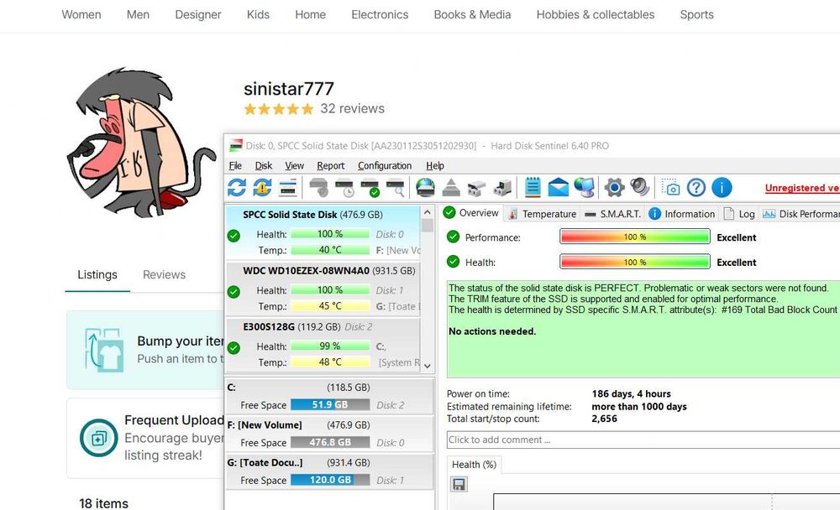Screen dimensions: 840x510
Task: Click the disk list panel toolbar icon
Action: 288,188
